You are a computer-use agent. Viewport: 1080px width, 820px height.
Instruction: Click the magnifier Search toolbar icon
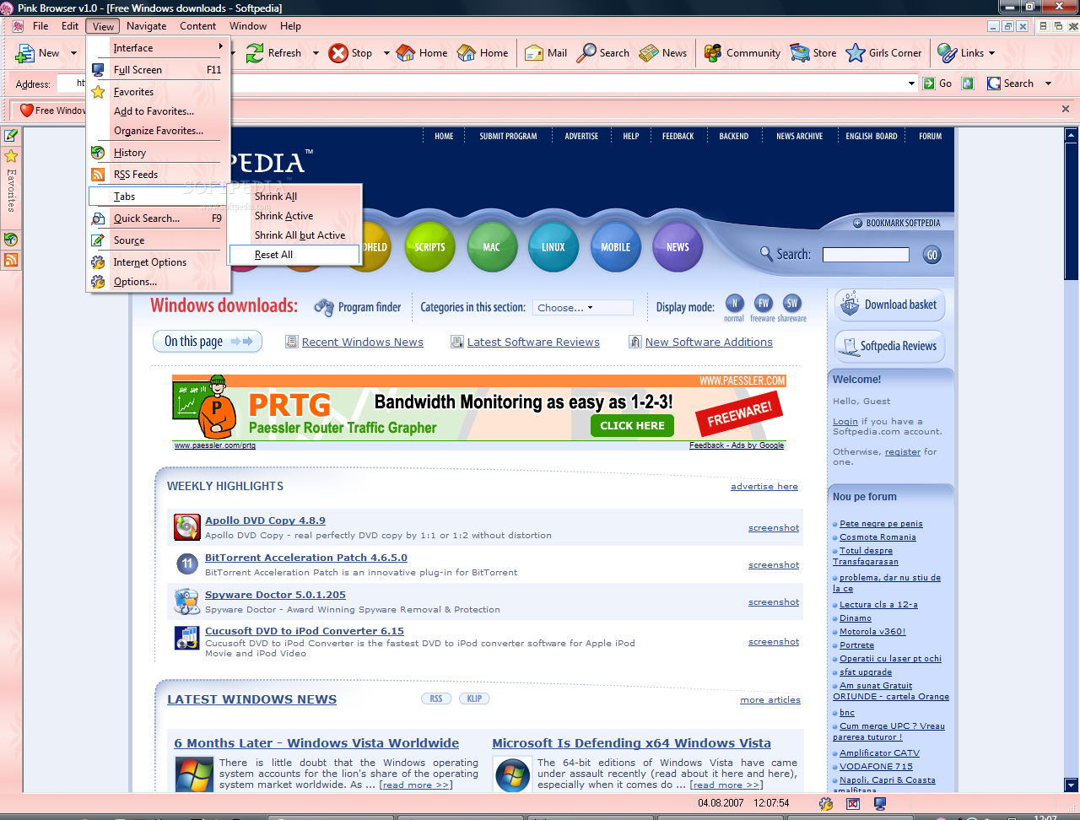click(586, 53)
